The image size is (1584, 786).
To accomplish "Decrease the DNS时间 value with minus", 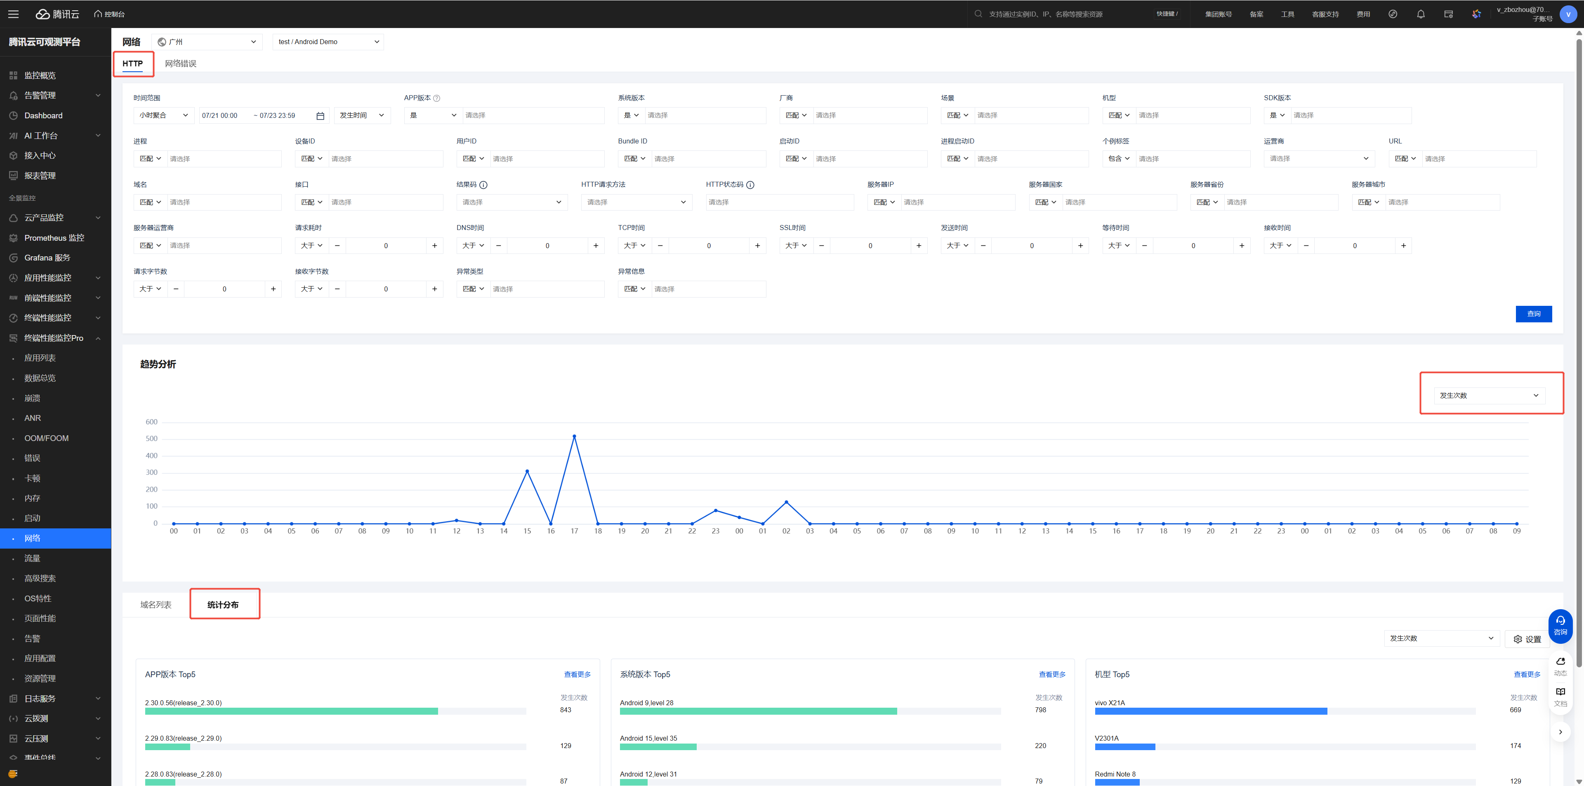I will 499,246.
